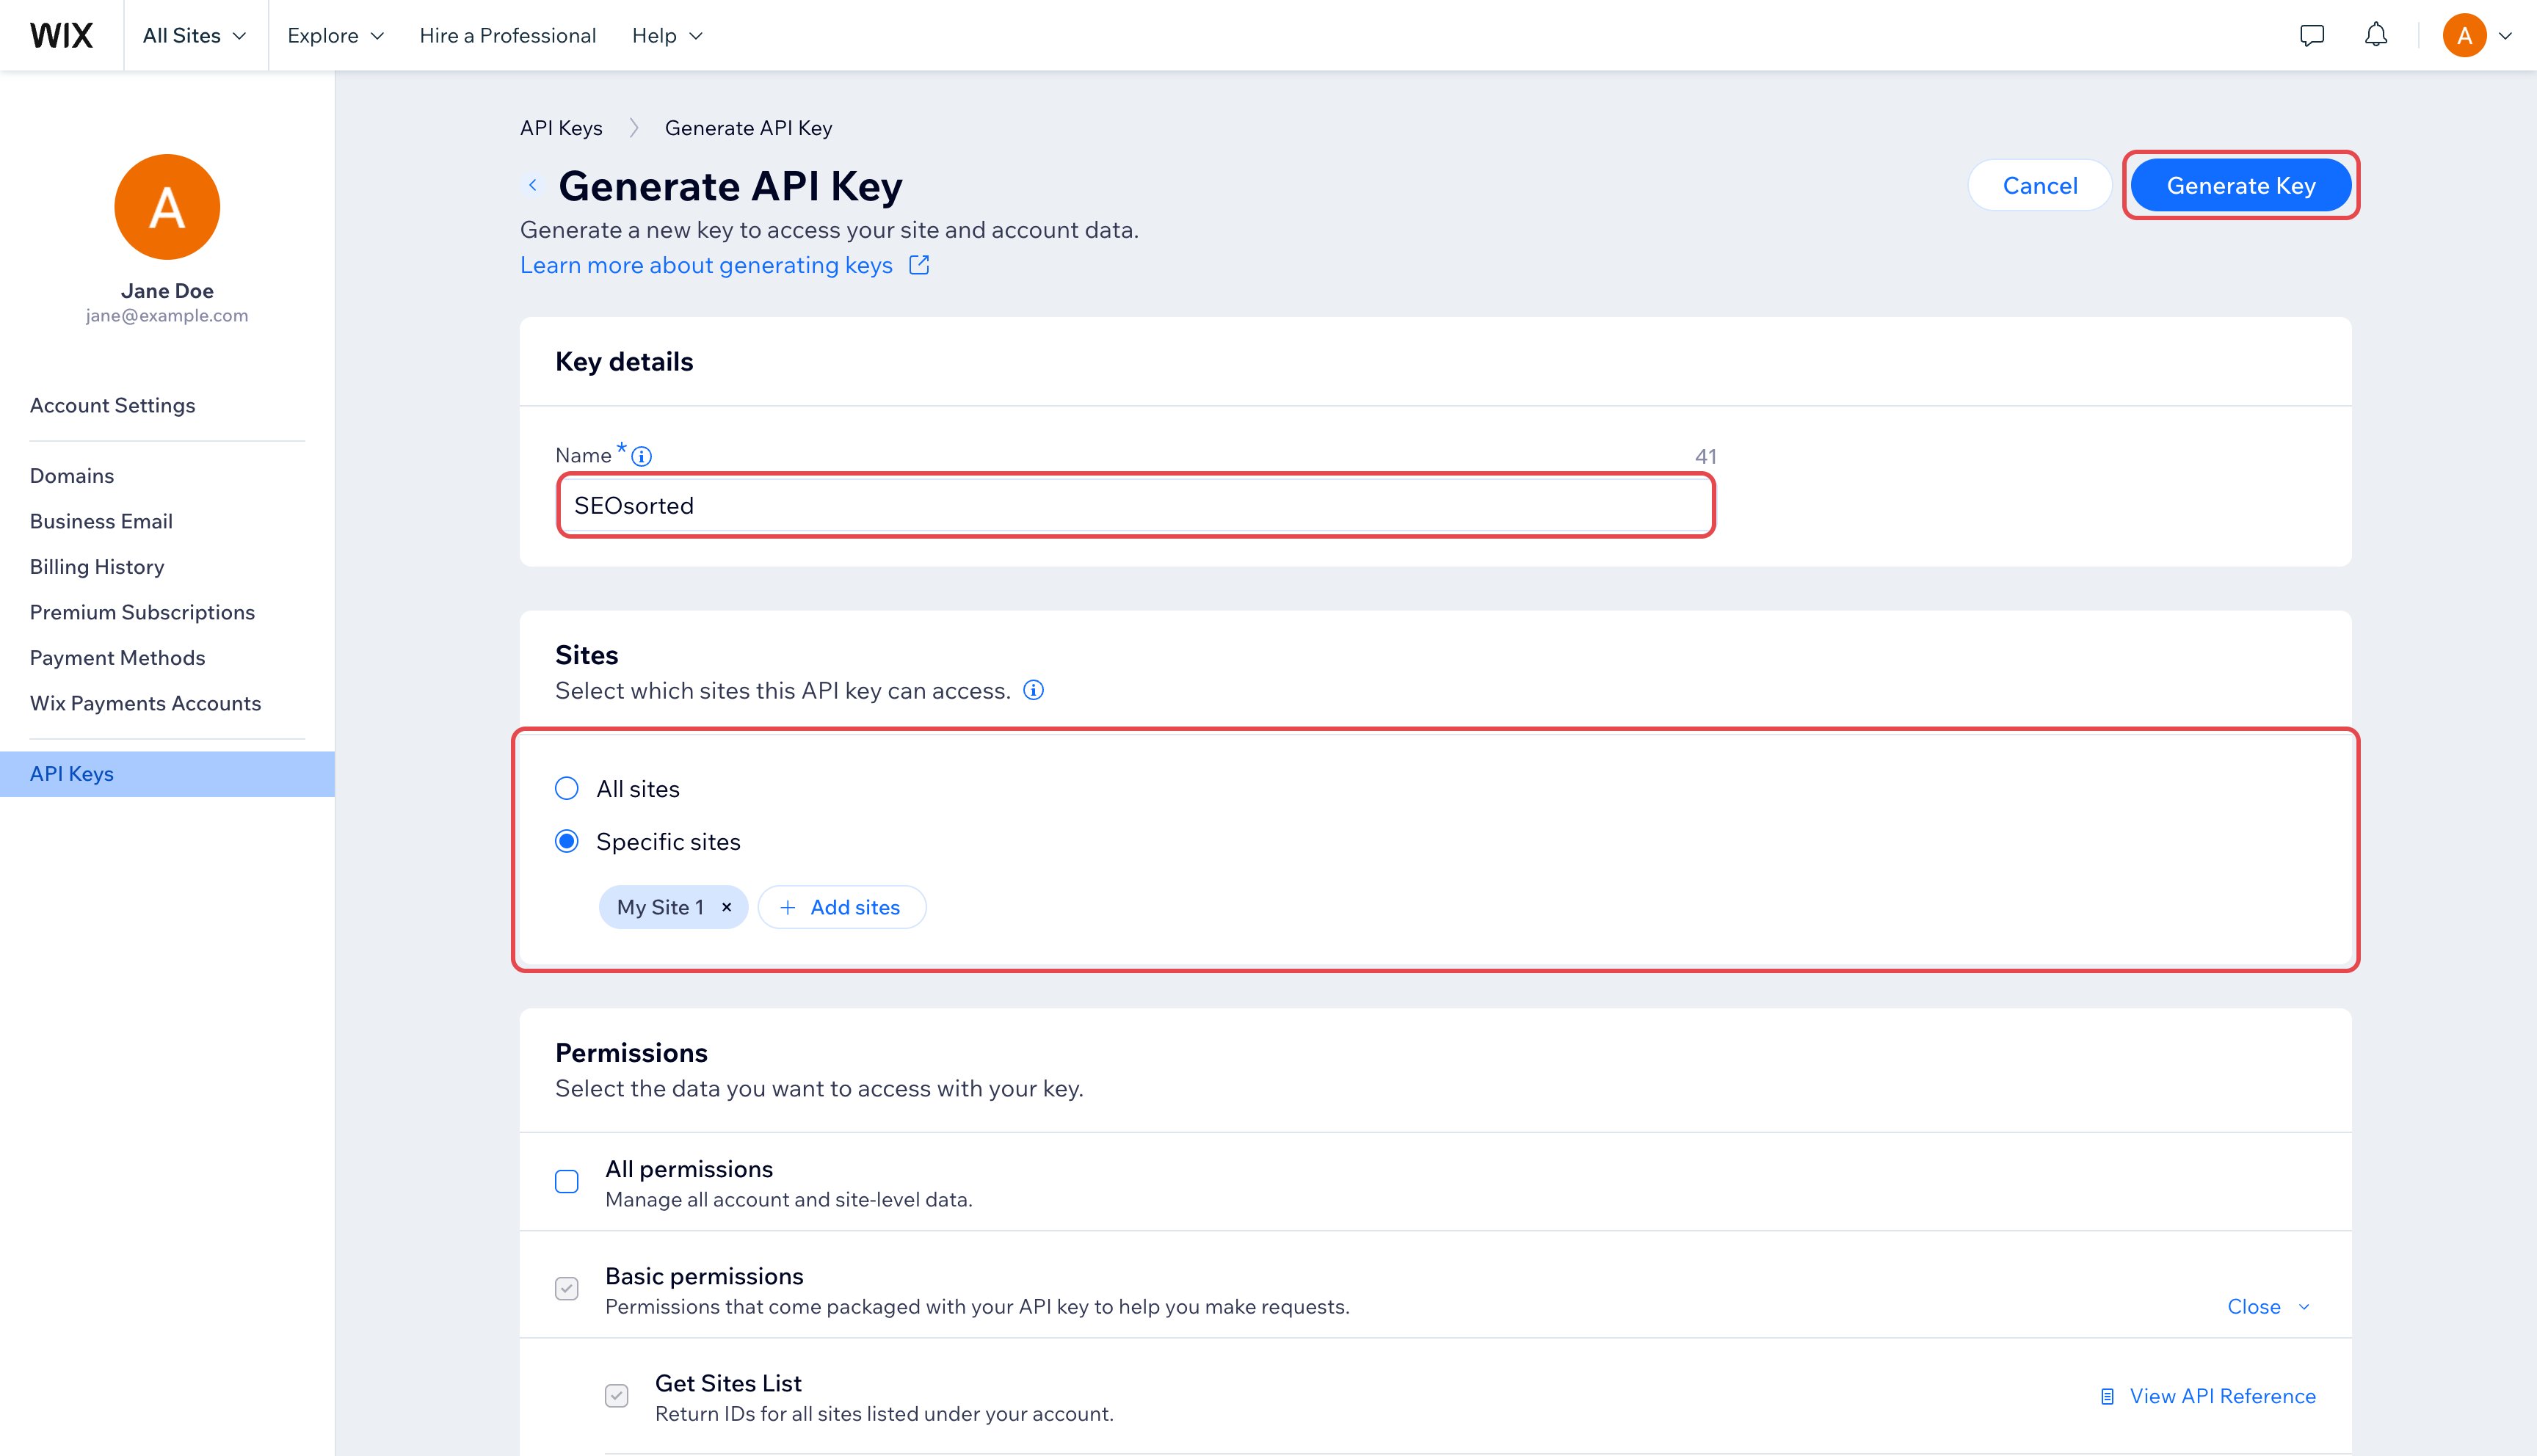Open Learn more about generating keys link
Screen dimensions: 2537x1456
coord(724,265)
